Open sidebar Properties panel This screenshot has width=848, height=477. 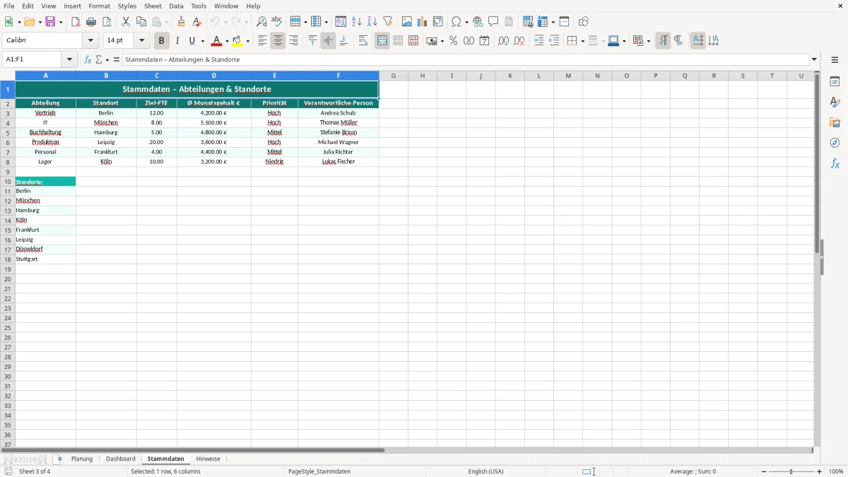[835, 82]
